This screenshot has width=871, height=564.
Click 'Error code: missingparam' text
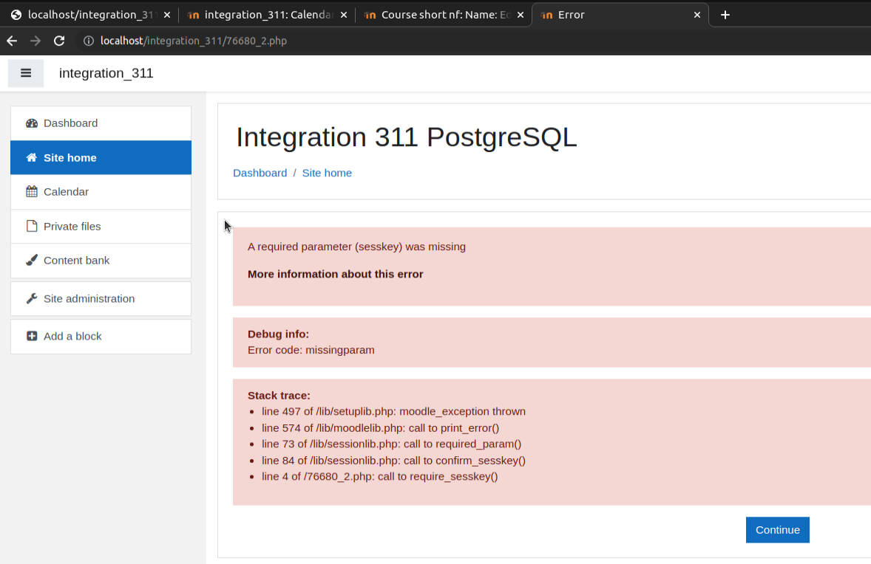[311, 350]
